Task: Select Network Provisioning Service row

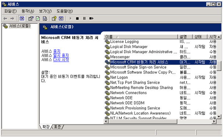Action: (160, 108)
